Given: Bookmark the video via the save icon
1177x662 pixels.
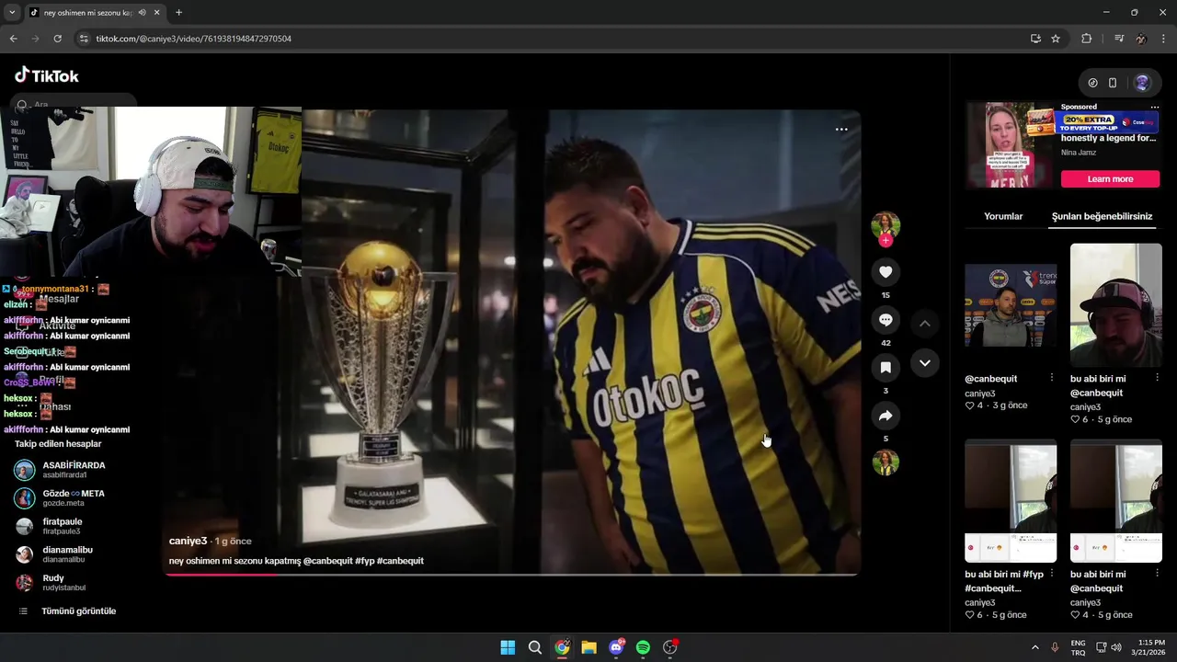Looking at the screenshot, I should (886, 368).
